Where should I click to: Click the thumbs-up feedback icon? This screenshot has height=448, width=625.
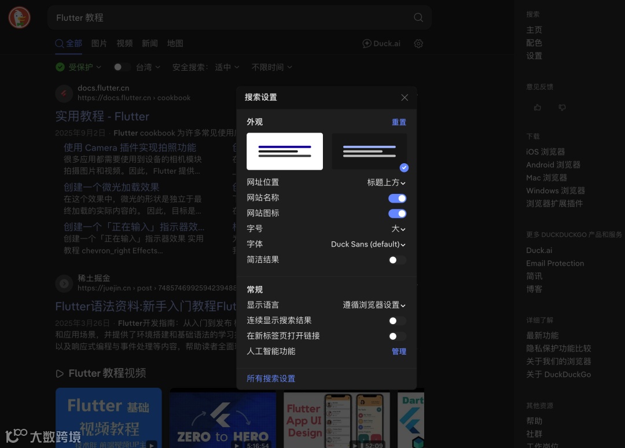pyautogui.click(x=538, y=107)
